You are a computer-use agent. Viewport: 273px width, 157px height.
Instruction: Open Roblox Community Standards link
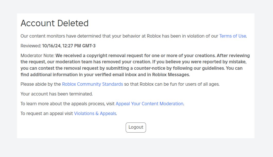click(93, 84)
